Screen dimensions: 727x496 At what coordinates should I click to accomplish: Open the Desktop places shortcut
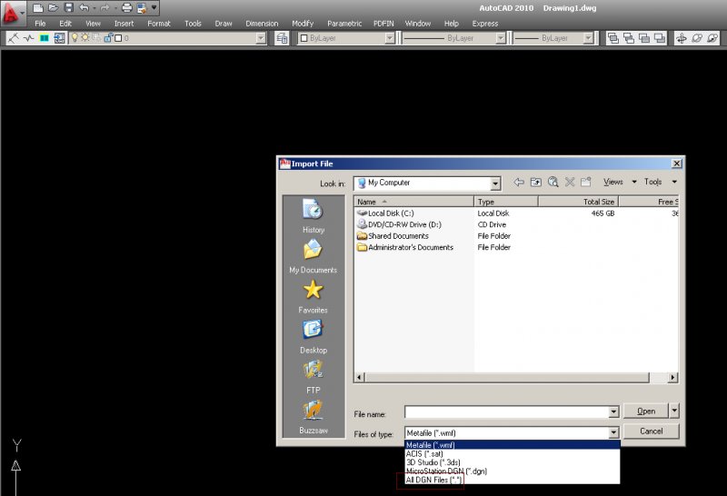tap(313, 337)
